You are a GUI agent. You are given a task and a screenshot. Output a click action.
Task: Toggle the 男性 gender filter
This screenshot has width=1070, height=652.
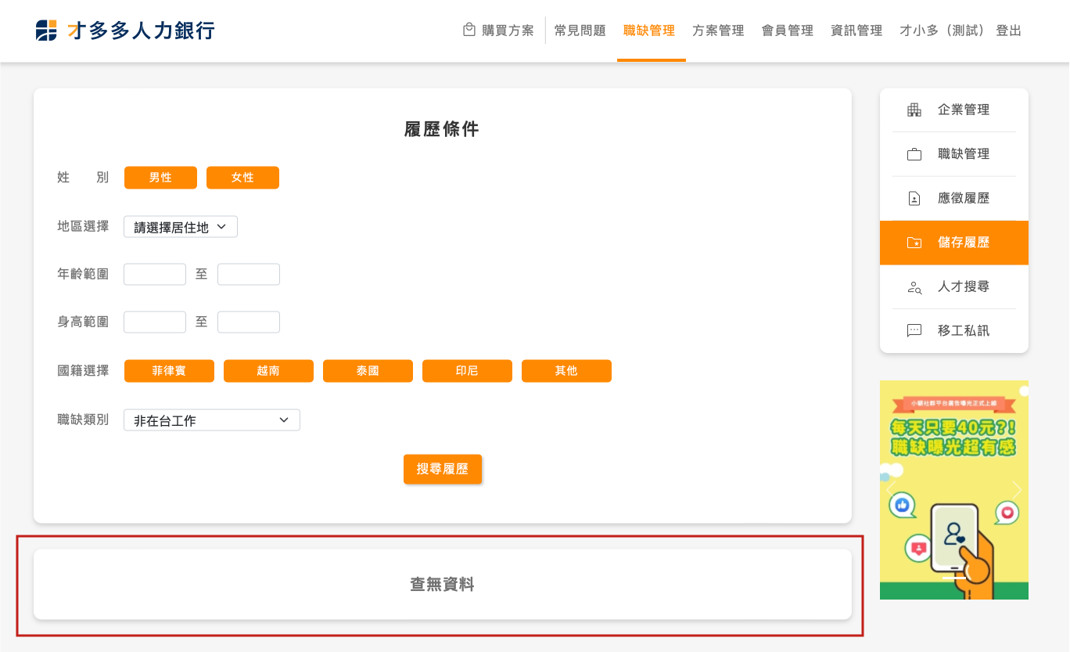click(160, 178)
